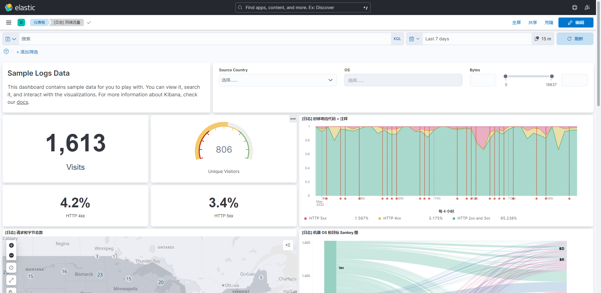
Task: Open the newsfeed celebration icon
Action: [587, 8]
